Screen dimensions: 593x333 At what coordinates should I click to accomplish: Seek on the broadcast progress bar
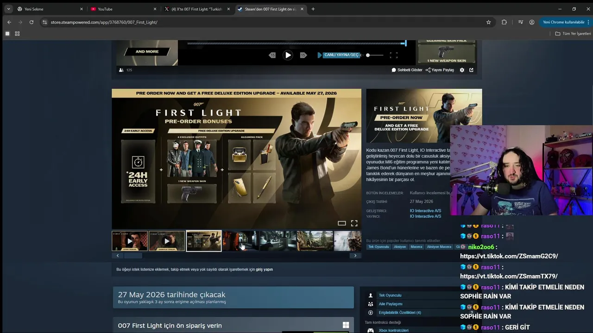296,43
